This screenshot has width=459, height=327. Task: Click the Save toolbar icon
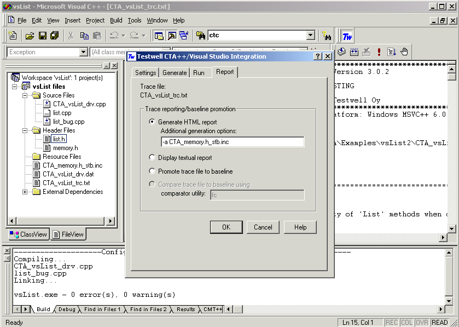pos(42,36)
